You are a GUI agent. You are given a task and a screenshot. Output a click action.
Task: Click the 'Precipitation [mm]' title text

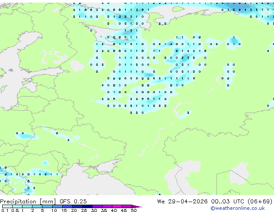click(x=28, y=202)
